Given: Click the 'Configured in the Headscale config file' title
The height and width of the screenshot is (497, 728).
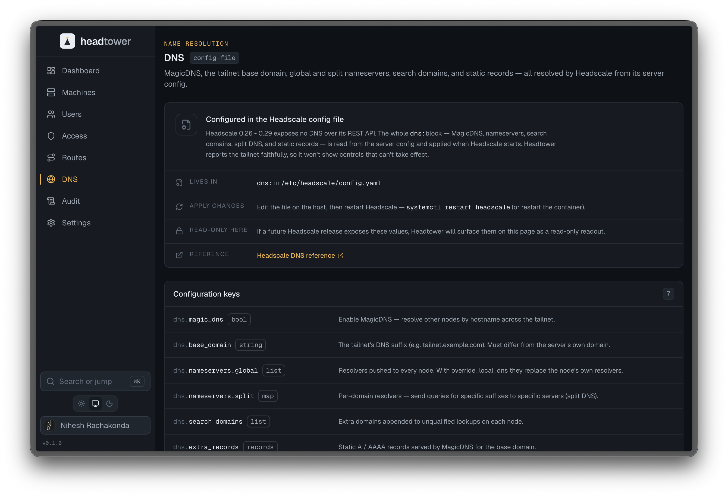Looking at the screenshot, I should tap(275, 119).
